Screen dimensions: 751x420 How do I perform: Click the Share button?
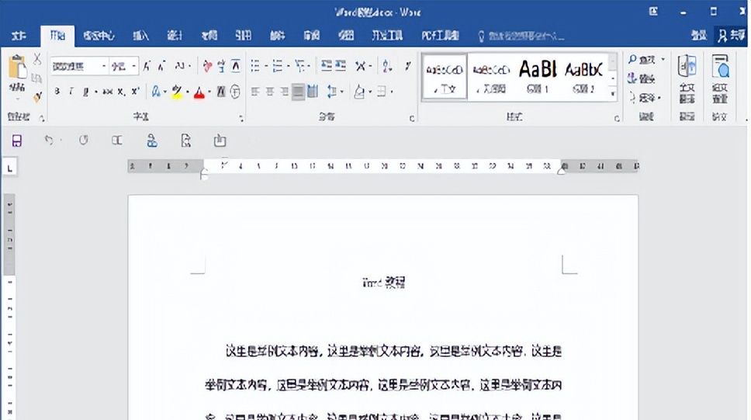pyautogui.click(x=732, y=36)
